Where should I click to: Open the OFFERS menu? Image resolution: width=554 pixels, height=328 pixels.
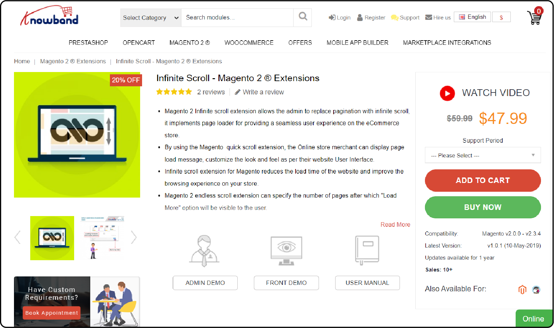[300, 43]
